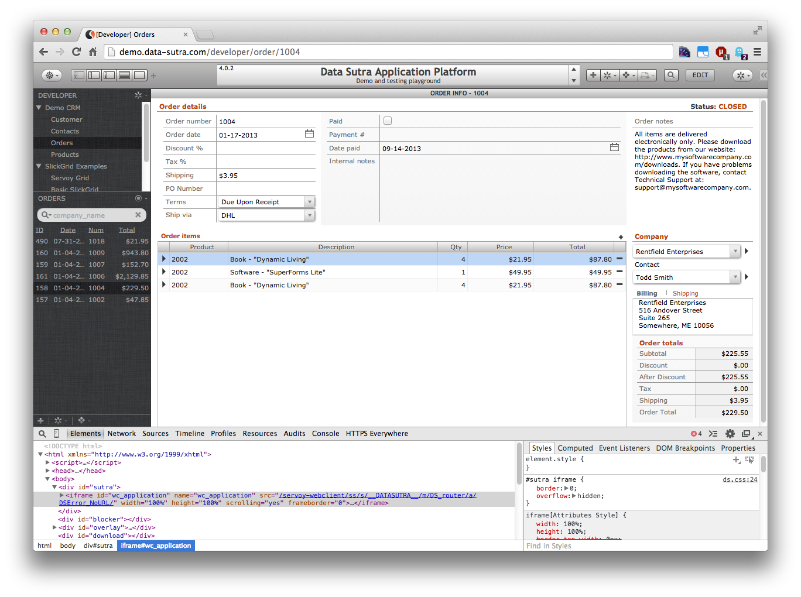801x597 pixels.
Task: Sort orders list by Total column
Action: 127,230
